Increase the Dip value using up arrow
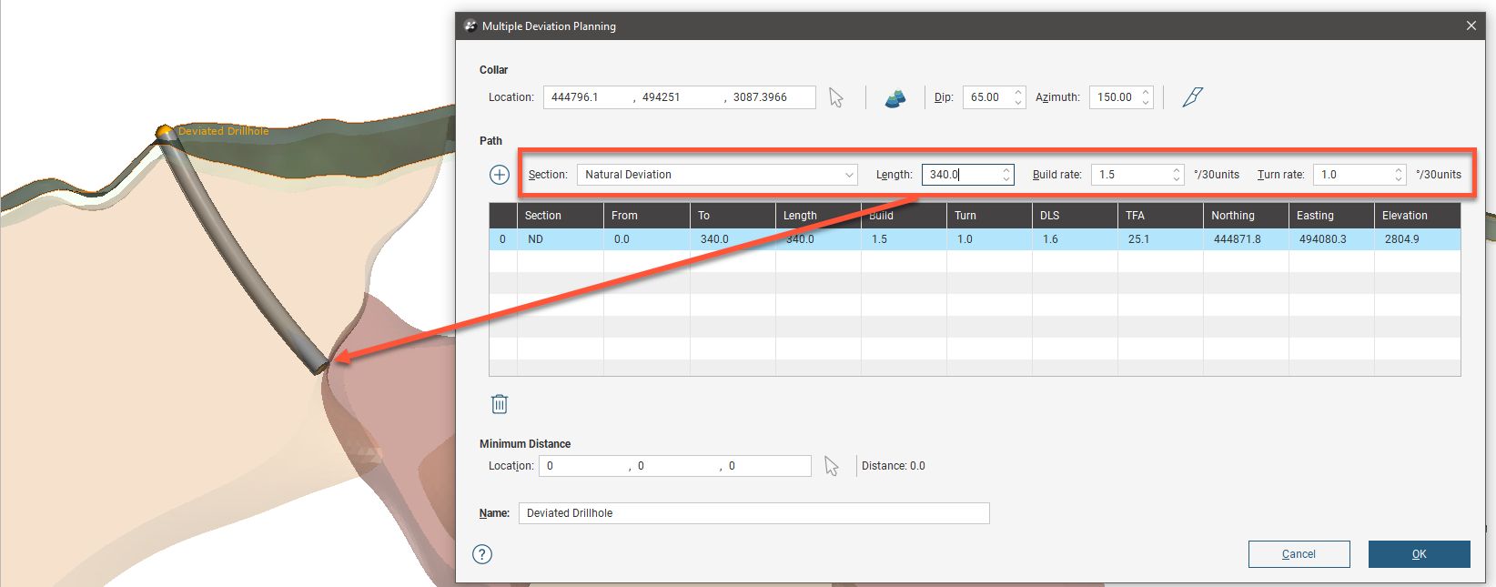Screen dimensions: 1496x587 tap(1018, 92)
